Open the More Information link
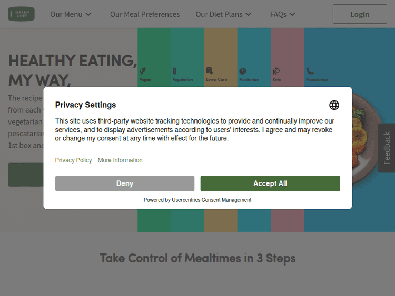Image resolution: width=395 pixels, height=296 pixels. (x=120, y=160)
